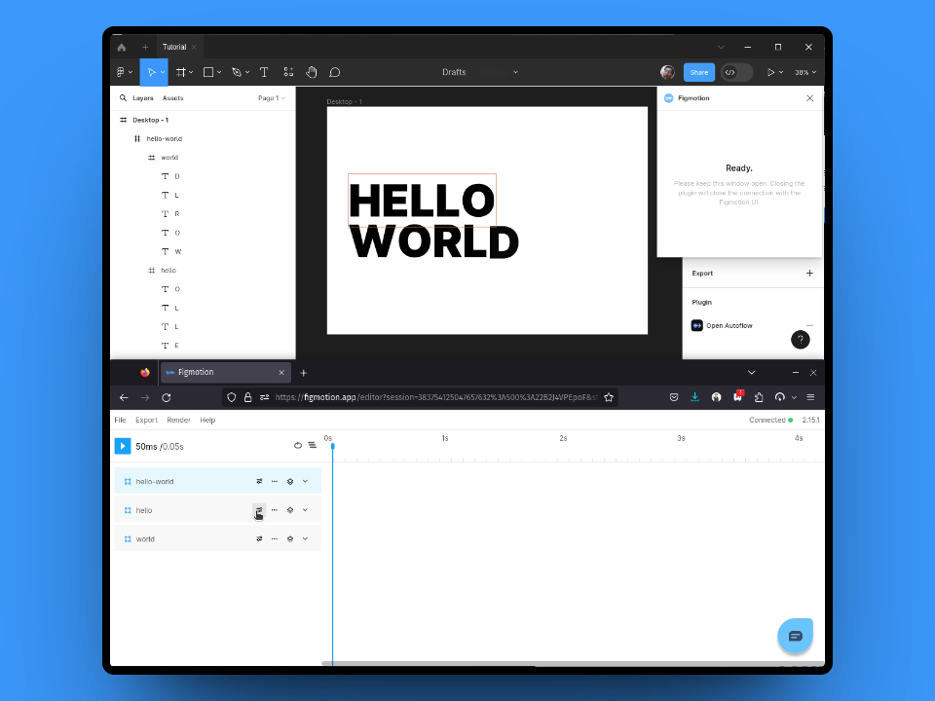Open a new Firefox tab
Screen dimensions: 935x701
pyautogui.click(x=304, y=373)
